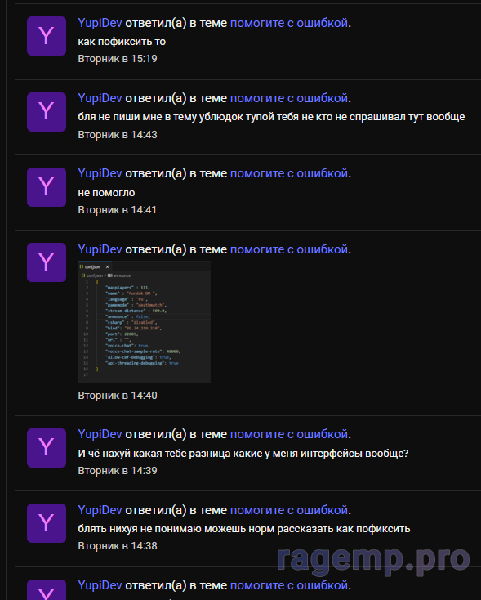
Task: Open the purple Y avatar next to the 14:43 reply
Action: [x=47, y=112]
